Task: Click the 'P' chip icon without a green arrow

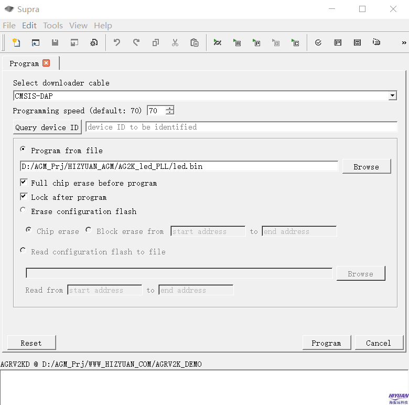Action: point(338,42)
